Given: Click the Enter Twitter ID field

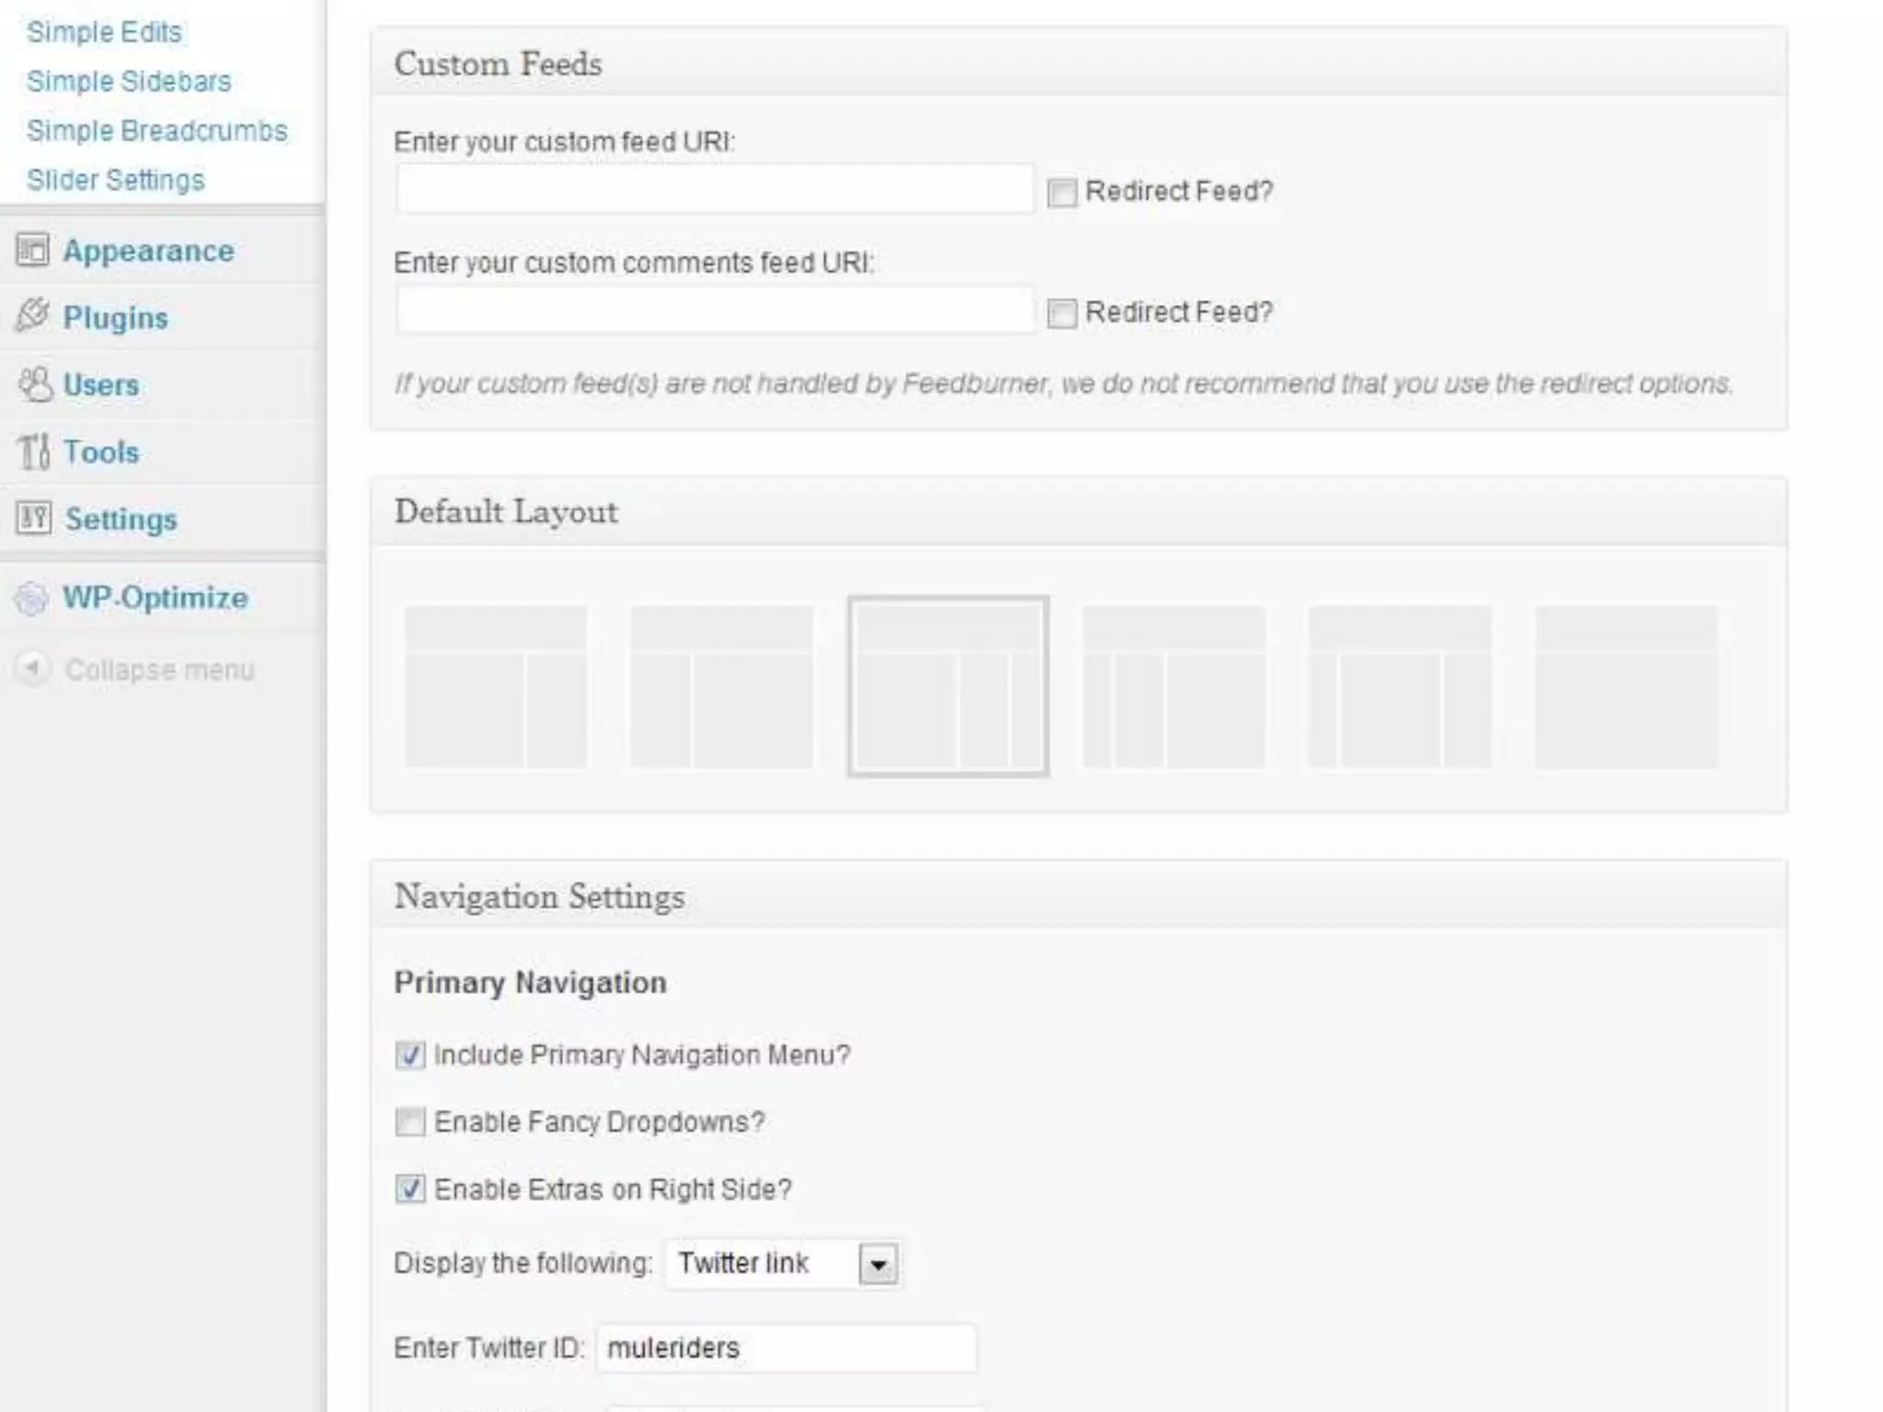Looking at the screenshot, I should coord(786,1349).
